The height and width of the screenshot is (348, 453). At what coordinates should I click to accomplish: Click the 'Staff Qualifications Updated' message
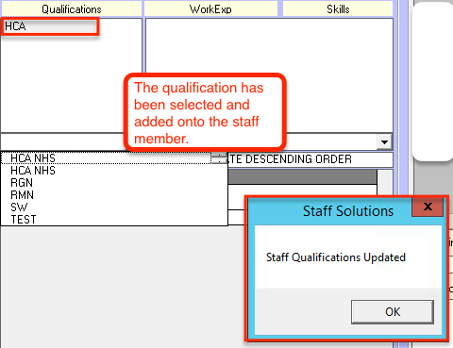coord(336,257)
